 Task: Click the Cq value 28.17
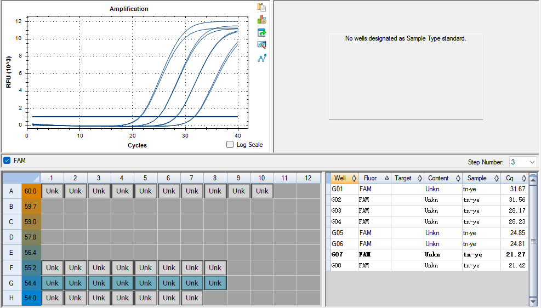click(517, 211)
